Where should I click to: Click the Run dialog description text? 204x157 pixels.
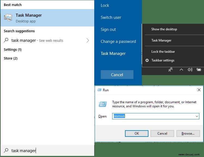[154, 104]
